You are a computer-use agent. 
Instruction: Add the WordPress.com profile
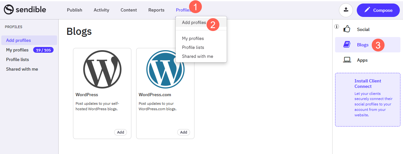(184, 132)
